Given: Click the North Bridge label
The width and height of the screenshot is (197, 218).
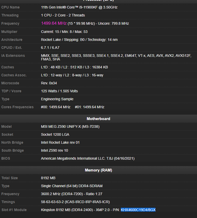Looking at the screenshot, I should [12, 142].
